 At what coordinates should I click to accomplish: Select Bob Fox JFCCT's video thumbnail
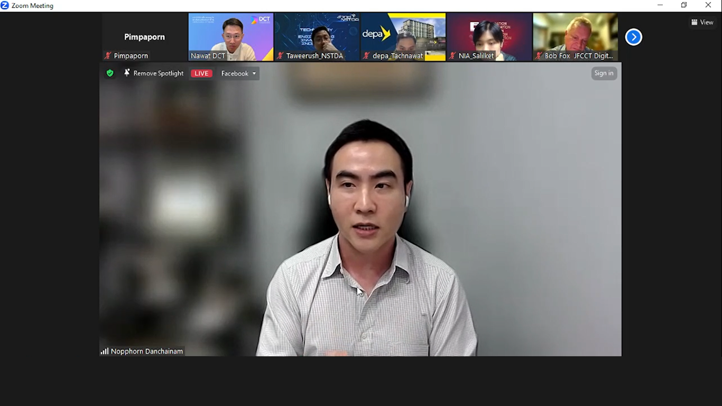[x=575, y=34]
